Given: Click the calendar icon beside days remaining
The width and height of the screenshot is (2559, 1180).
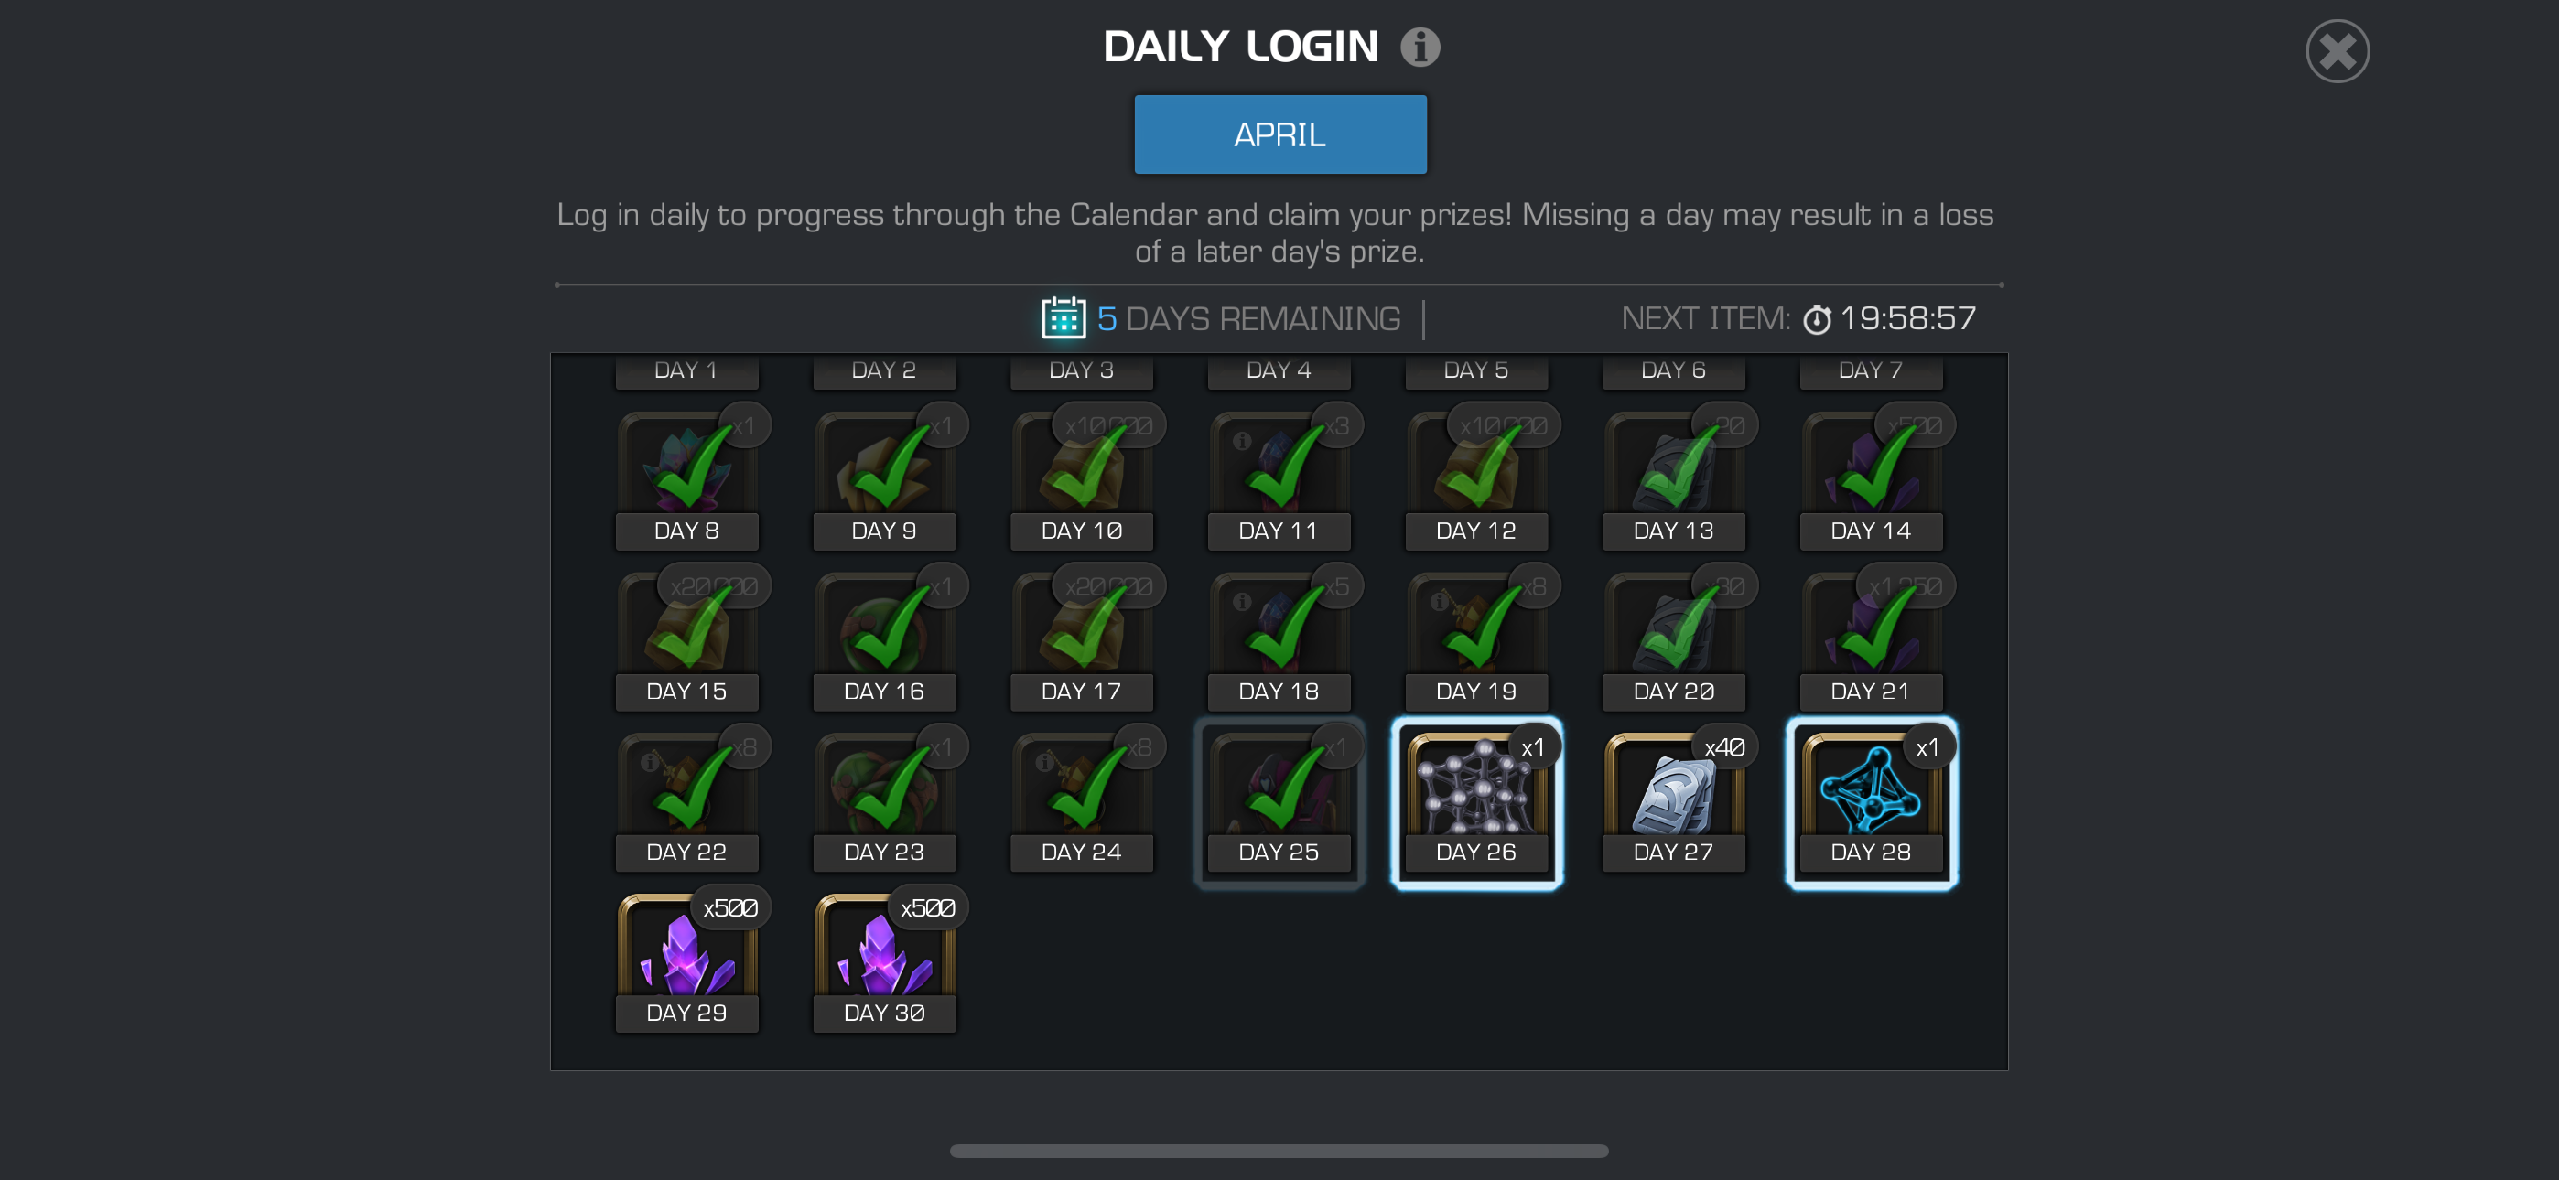Looking at the screenshot, I should [x=1063, y=317].
